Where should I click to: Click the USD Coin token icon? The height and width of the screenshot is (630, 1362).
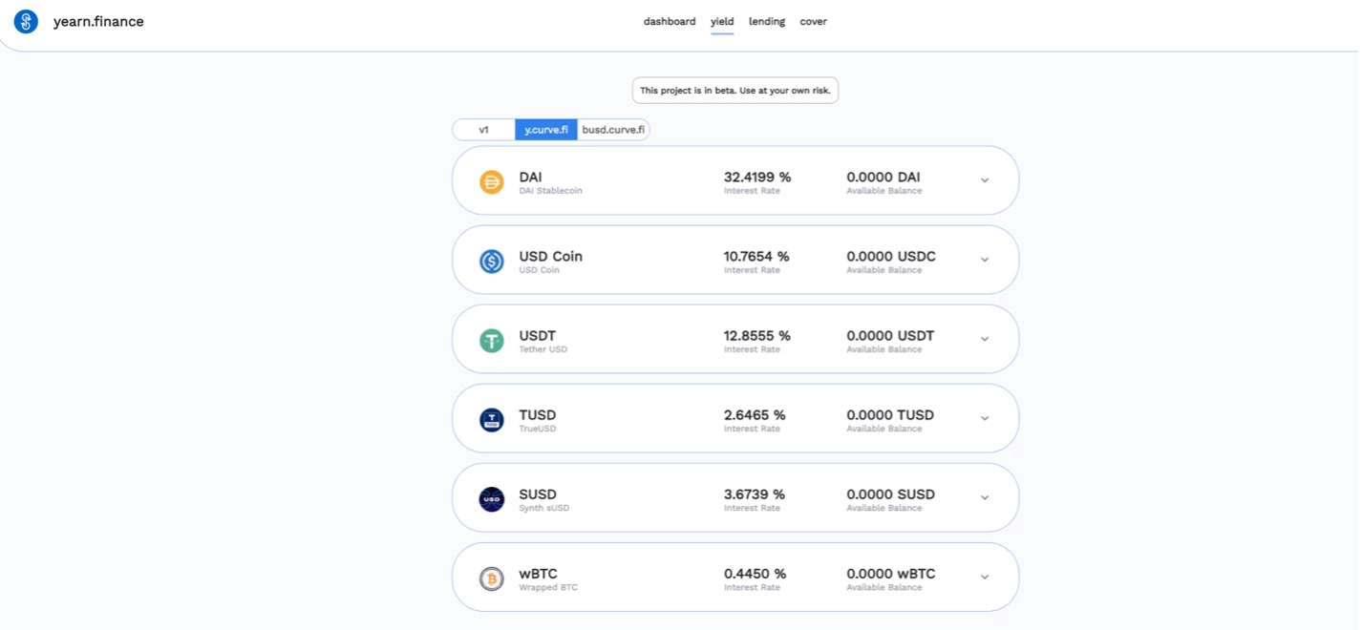click(492, 261)
